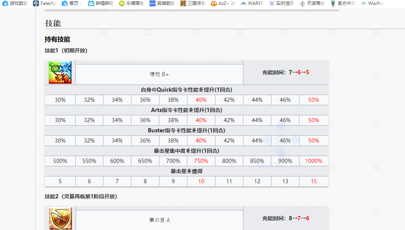Click the Buster指令卡性能を提升 header
Viewport: 405px width, 230px height.
tap(187, 130)
